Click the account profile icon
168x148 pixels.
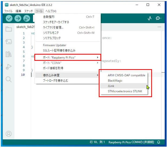point(9,134)
